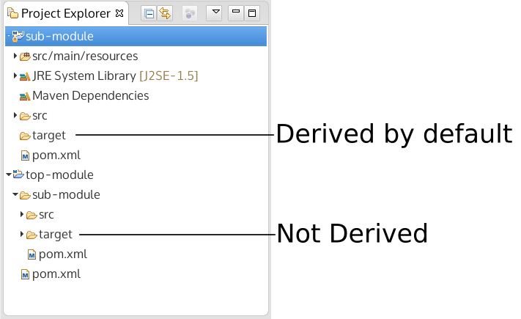Click top-module Maven project icon
Viewport: 521px width, 319px height.
[x=18, y=175]
